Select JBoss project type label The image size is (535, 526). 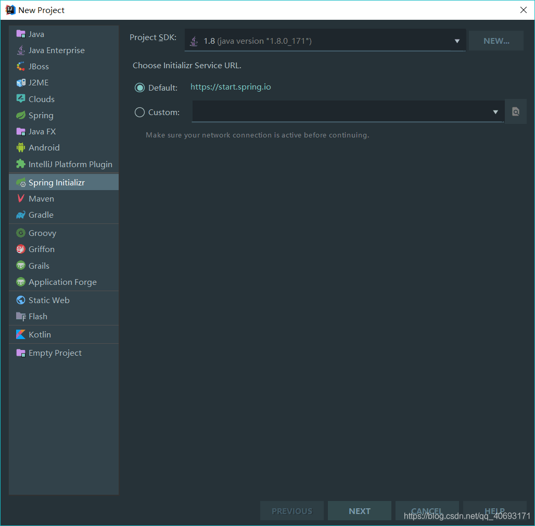point(39,67)
